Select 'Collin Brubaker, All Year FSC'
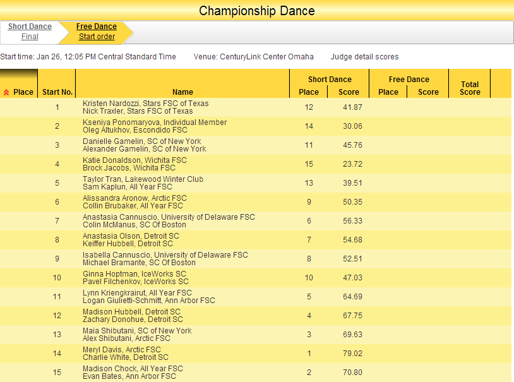The image size is (514, 382). (133, 206)
